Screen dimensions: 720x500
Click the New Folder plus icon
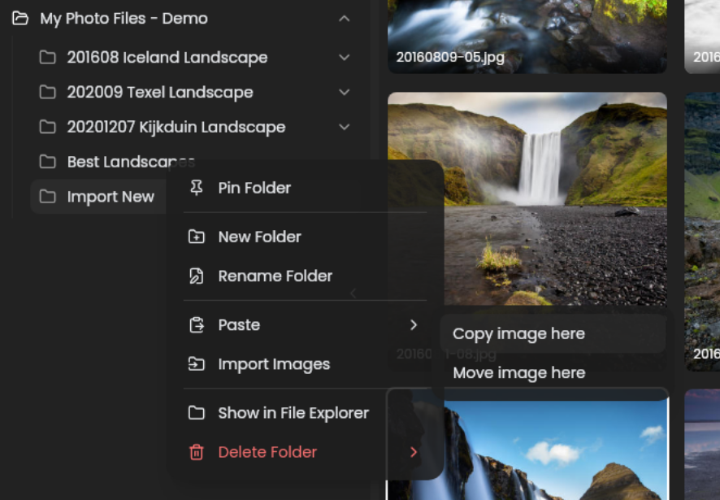(x=196, y=237)
